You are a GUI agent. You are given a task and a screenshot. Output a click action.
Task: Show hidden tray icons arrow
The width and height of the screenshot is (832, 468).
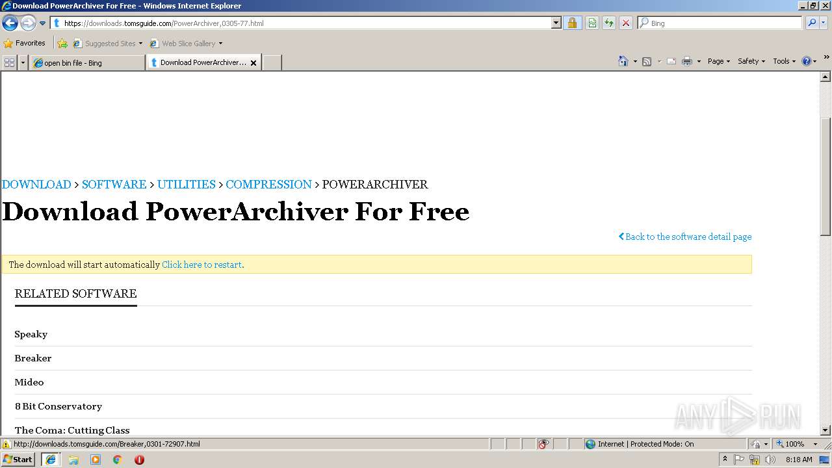[x=725, y=460]
